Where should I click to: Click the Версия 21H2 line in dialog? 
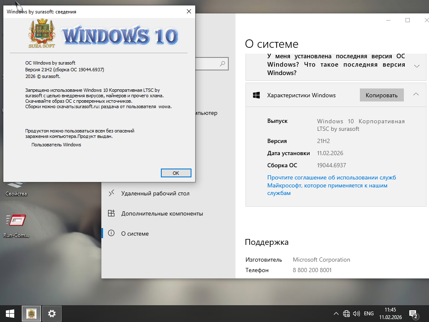[65, 70]
